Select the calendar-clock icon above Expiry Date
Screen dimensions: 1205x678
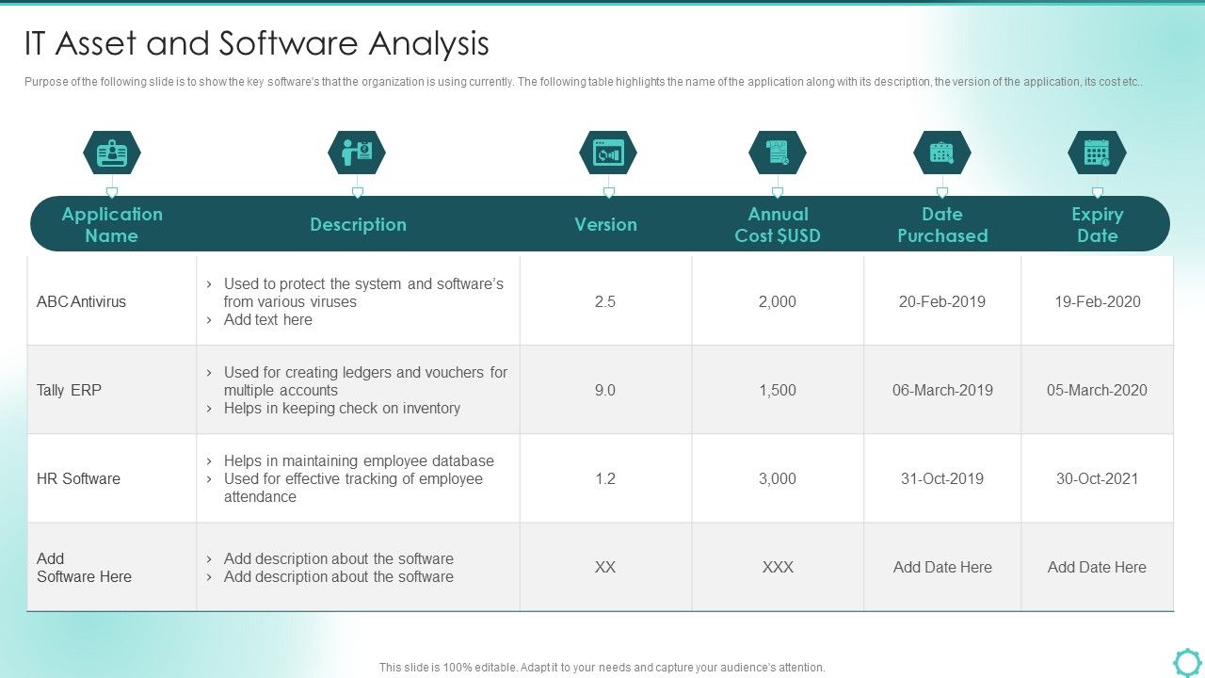click(1098, 152)
